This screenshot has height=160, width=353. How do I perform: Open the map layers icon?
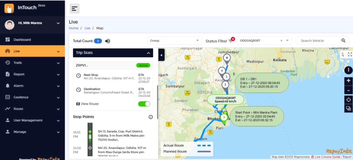[x=348, y=108]
